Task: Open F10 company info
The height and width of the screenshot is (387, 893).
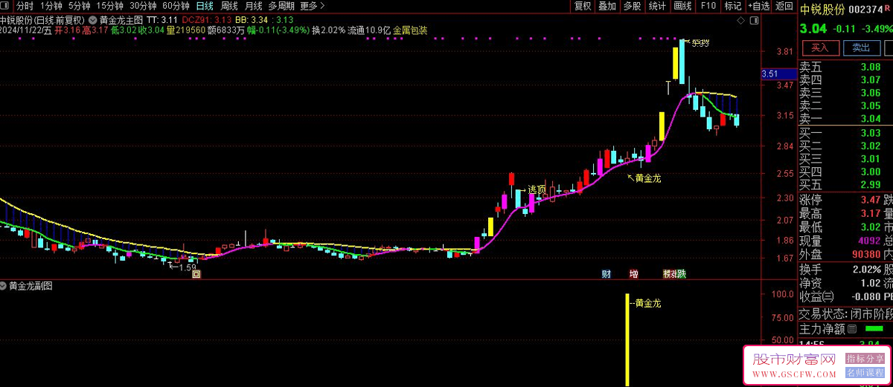Action: pos(708,6)
